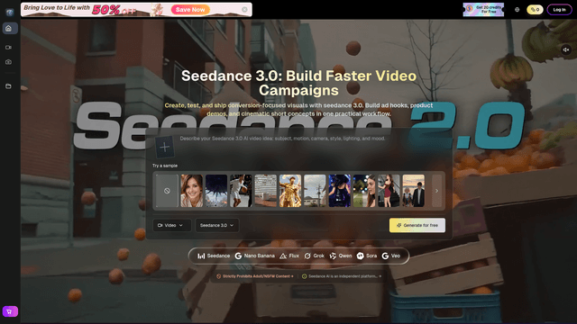Select Sora in the model bar
The width and height of the screenshot is (577, 324).
coord(367,256)
